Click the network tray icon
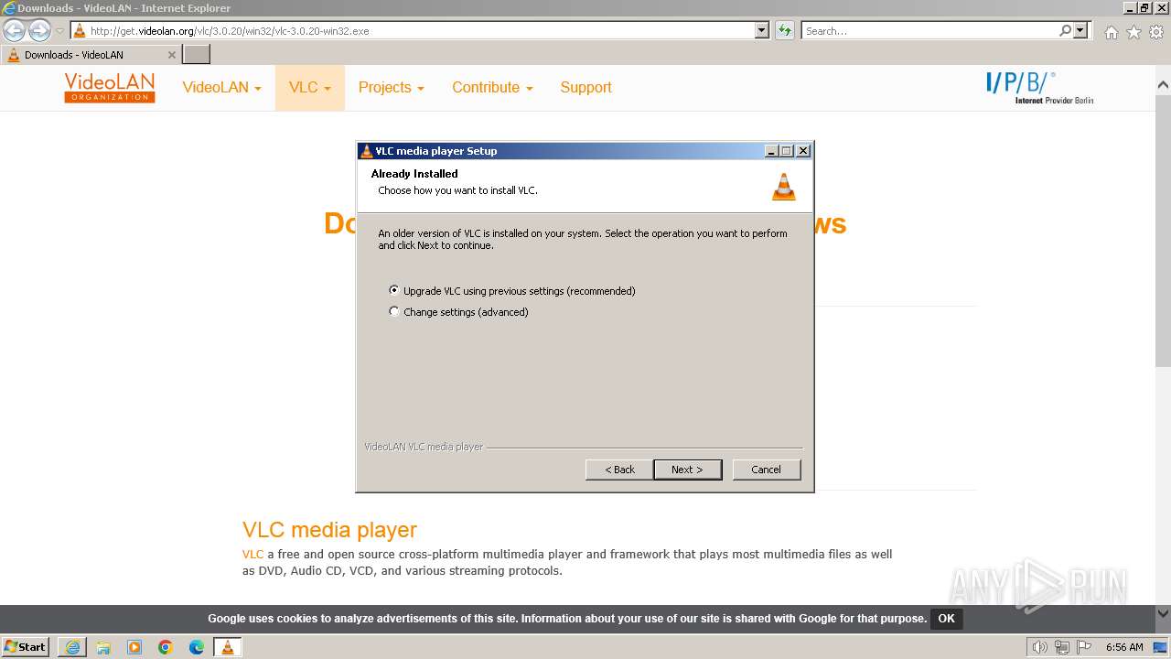 (1061, 647)
